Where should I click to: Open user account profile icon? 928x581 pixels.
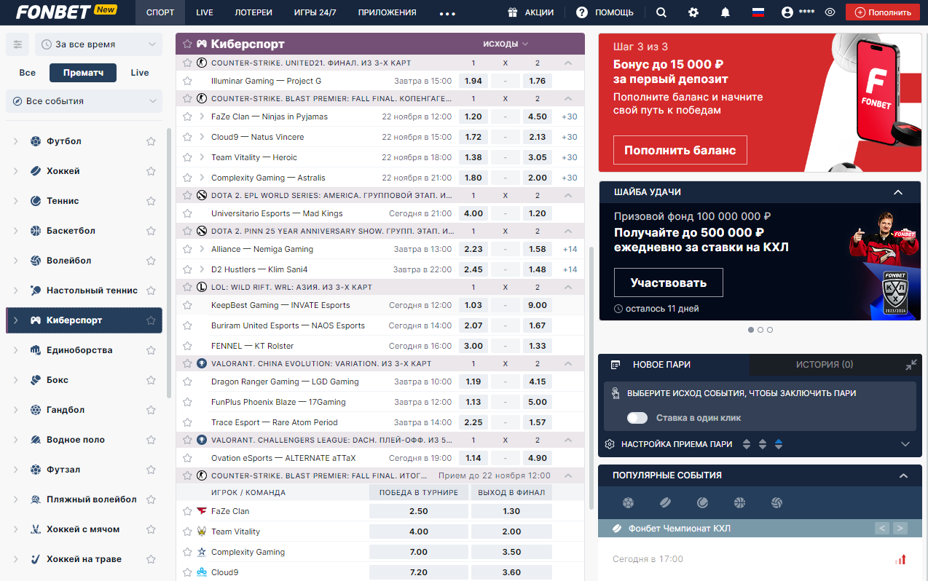click(x=787, y=12)
